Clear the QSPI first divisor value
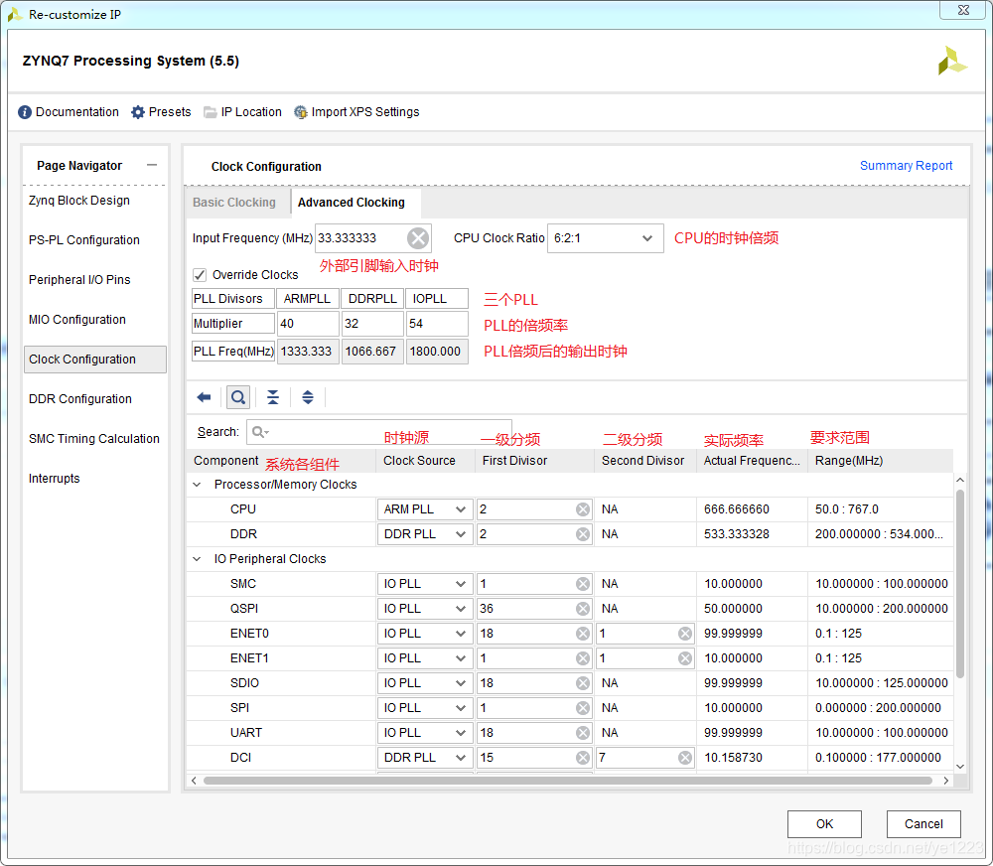Viewport: 993px width, 866px height. coord(583,608)
